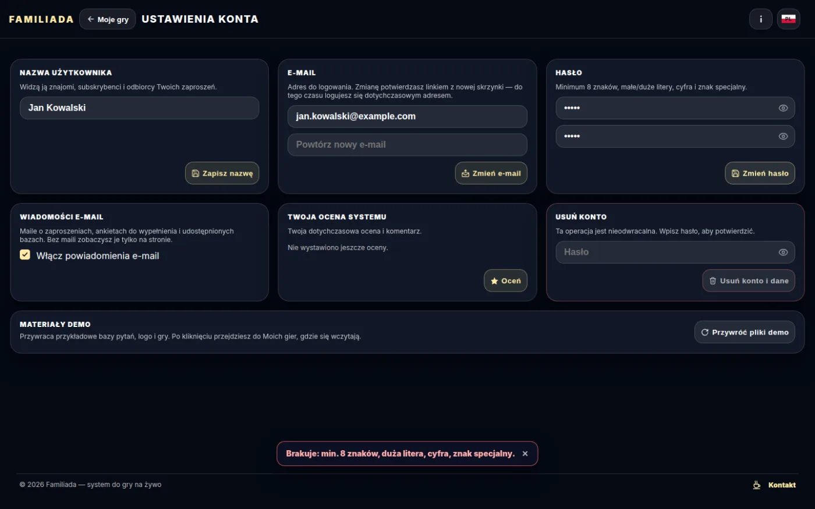Click the jan.kowalski@example.com email field

pos(408,116)
